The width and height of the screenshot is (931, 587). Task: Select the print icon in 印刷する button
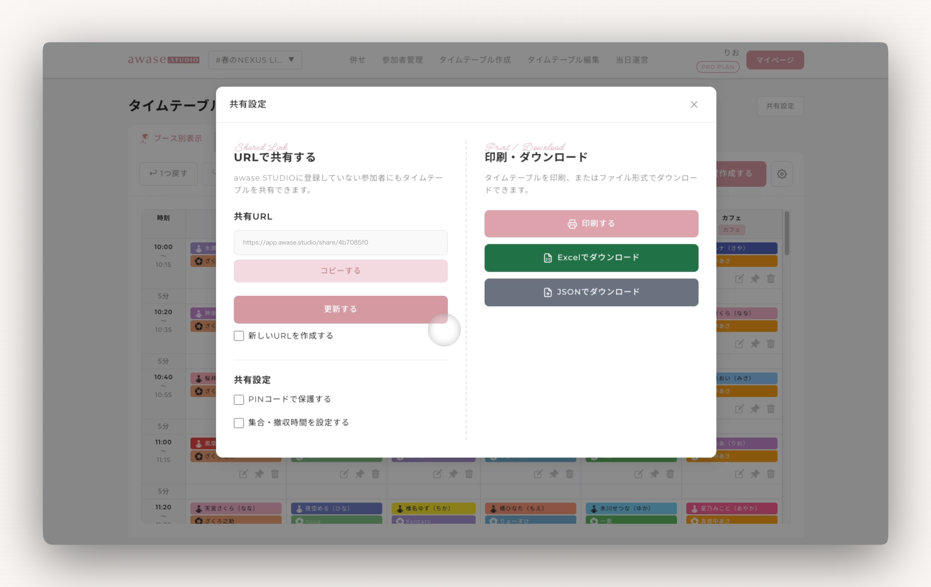click(x=572, y=223)
